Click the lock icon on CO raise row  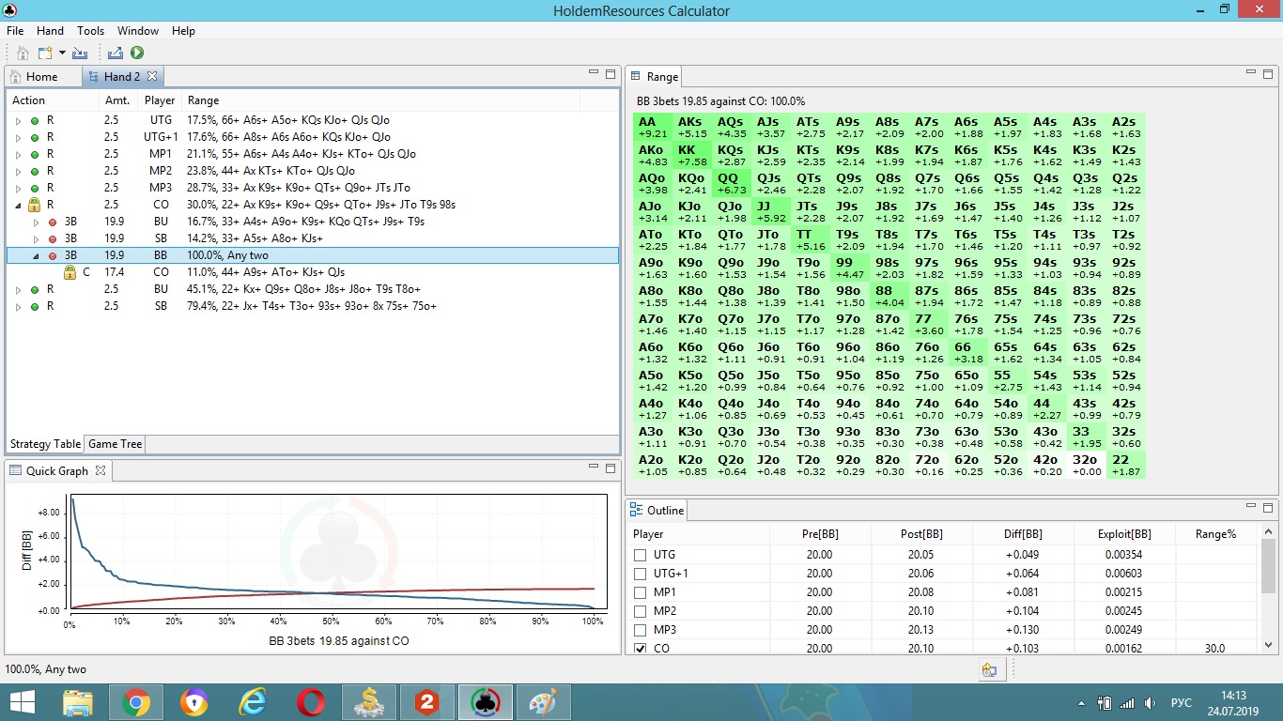coord(35,205)
